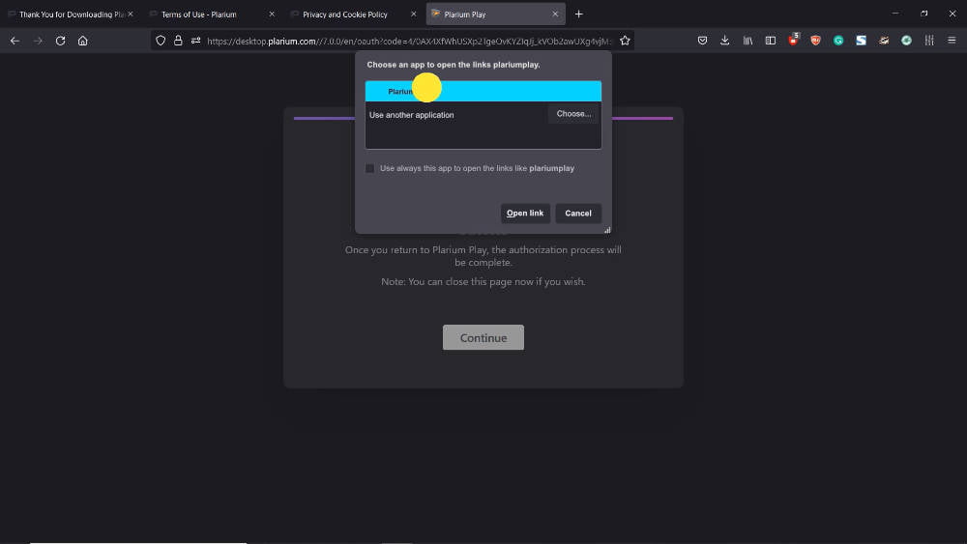Bookmark this page with the star

coord(625,41)
